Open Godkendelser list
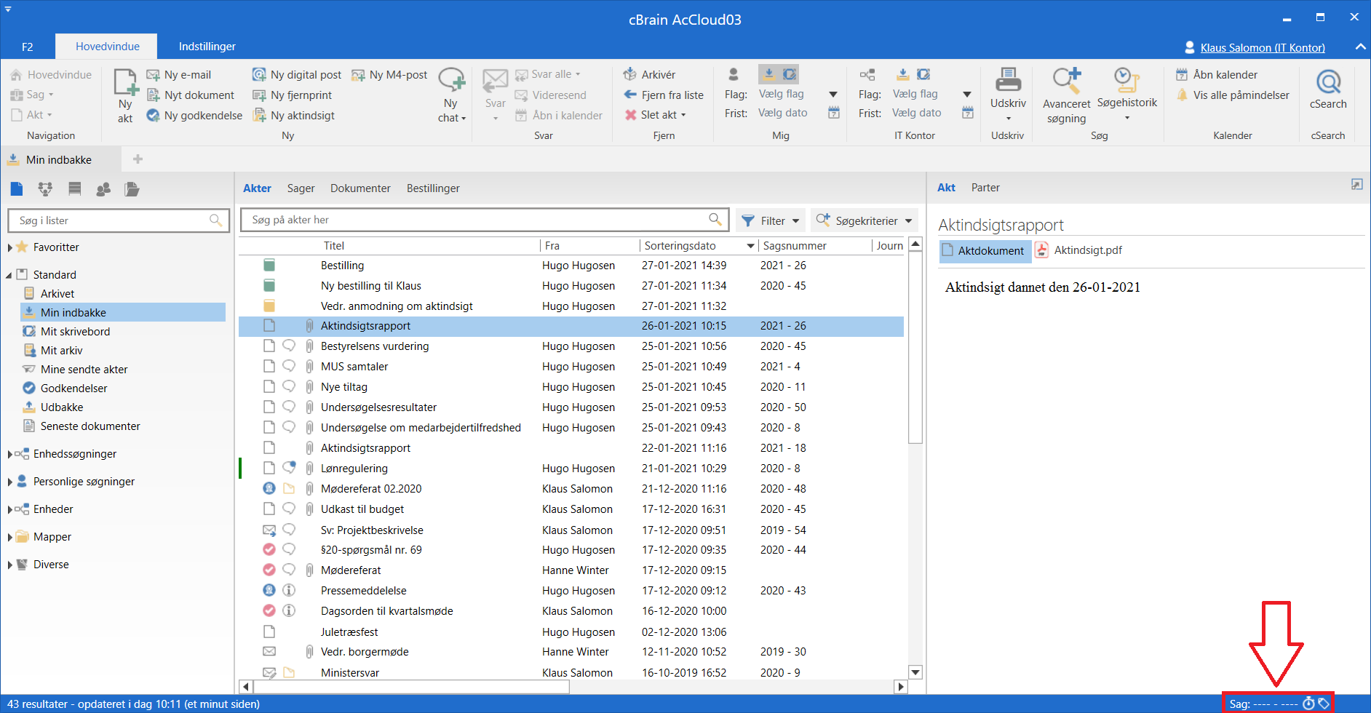The image size is (1371, 713). [x=73, y=389]
